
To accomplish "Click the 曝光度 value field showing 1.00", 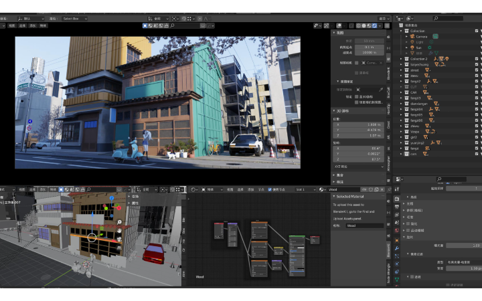I will (464, 245).
